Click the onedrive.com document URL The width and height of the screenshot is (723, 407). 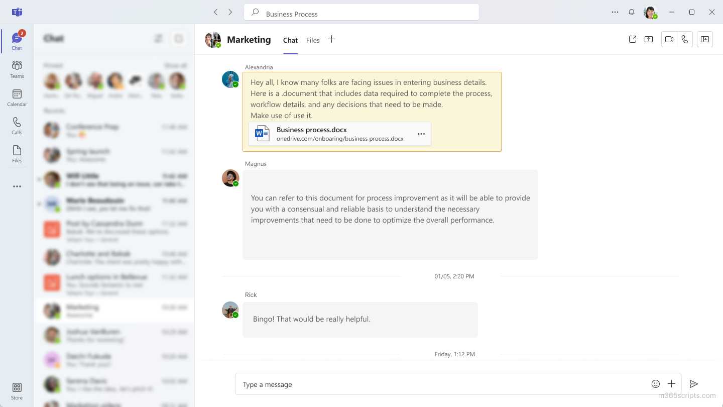[340, 139]
